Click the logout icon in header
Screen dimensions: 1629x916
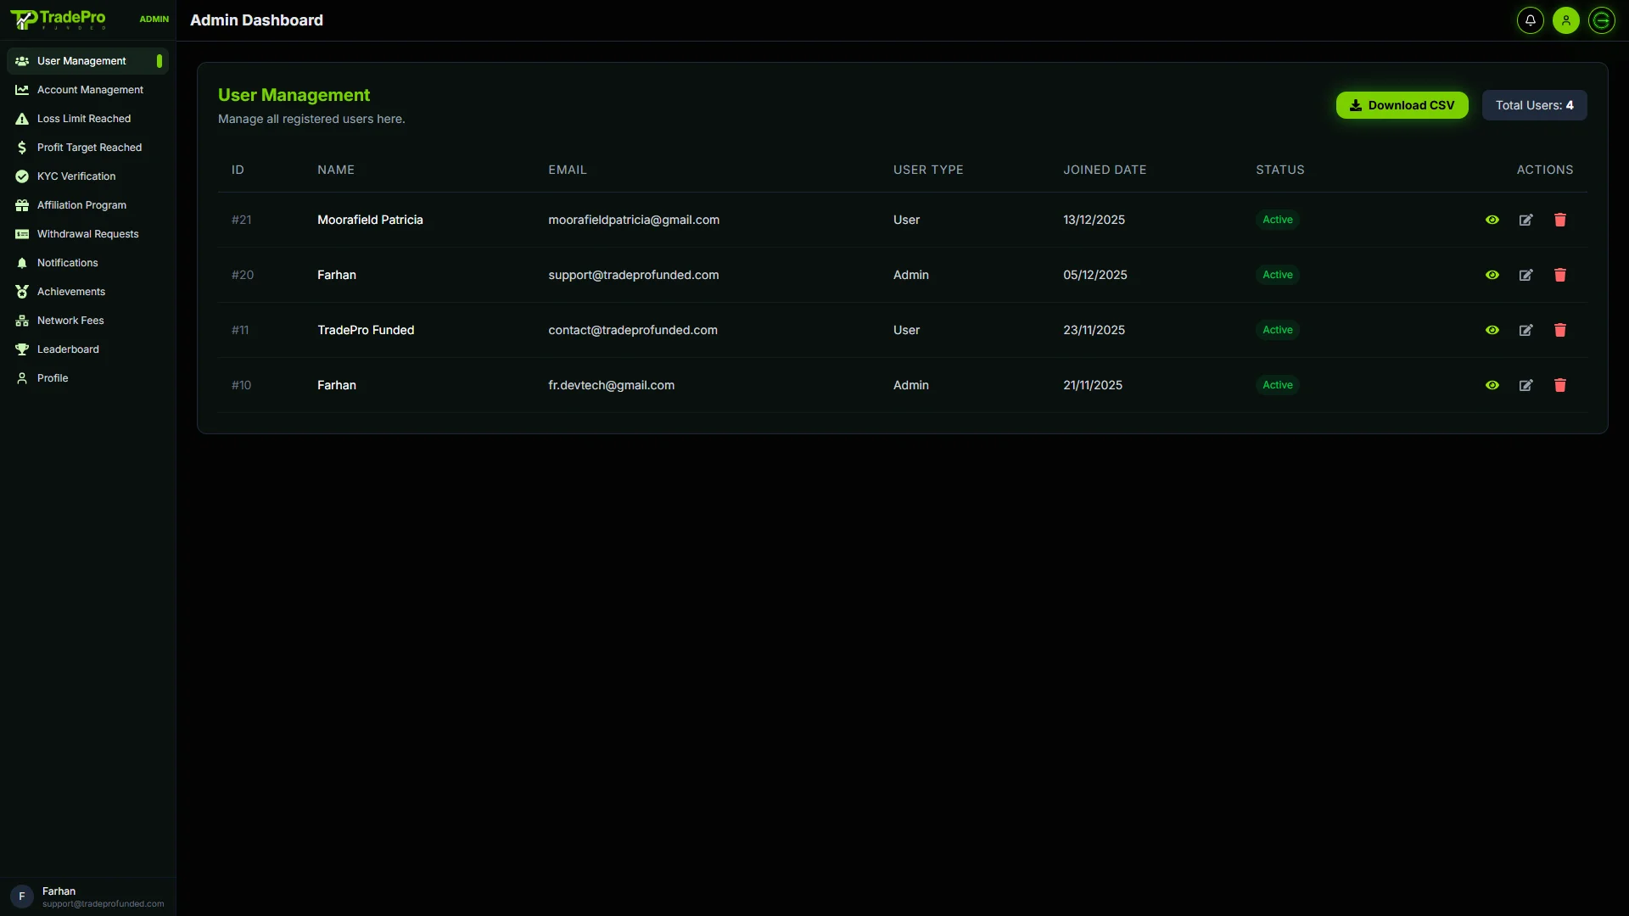point(1602,20)
